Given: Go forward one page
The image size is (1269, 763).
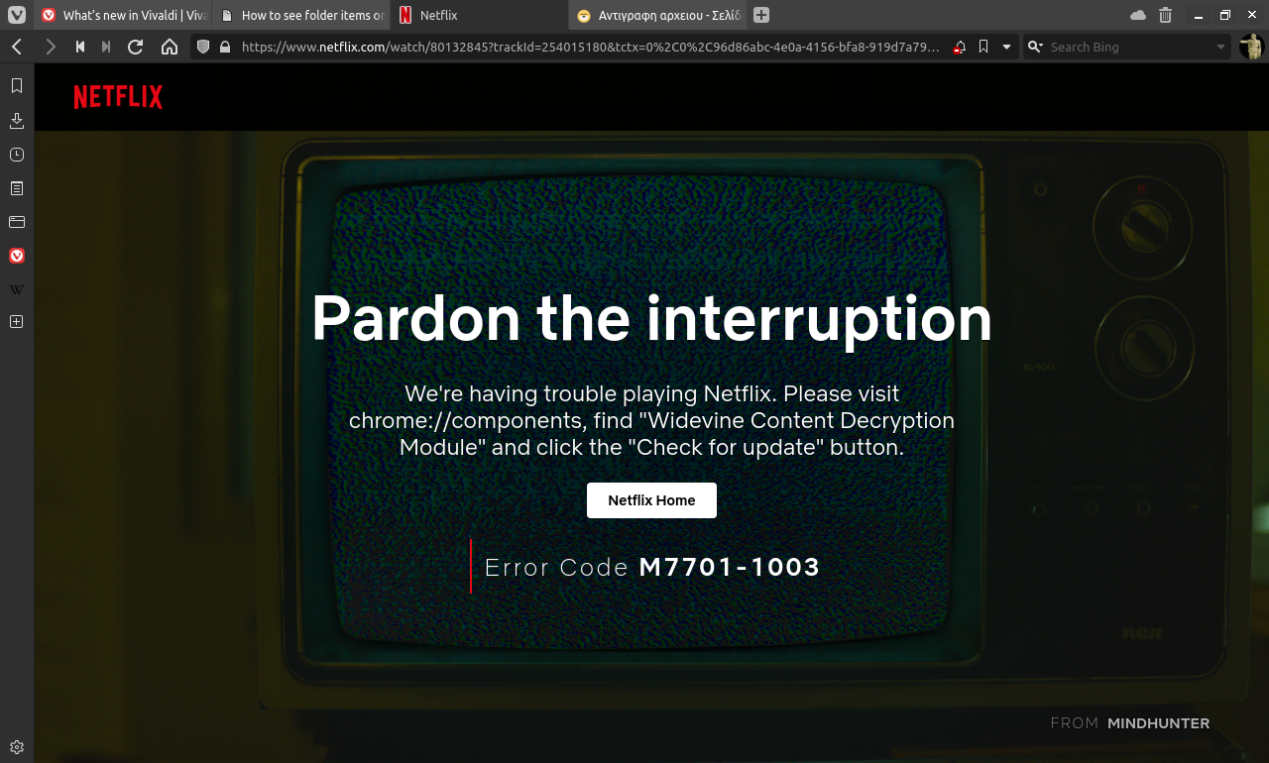Looking at the screenshot, I should [x=50, y=47].
